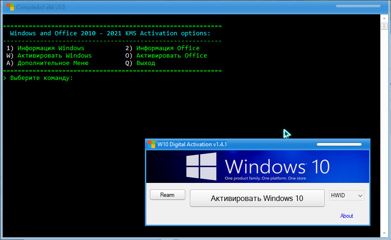
Task: Click the Выберите команду command prompt line
Action: [41, 78]
